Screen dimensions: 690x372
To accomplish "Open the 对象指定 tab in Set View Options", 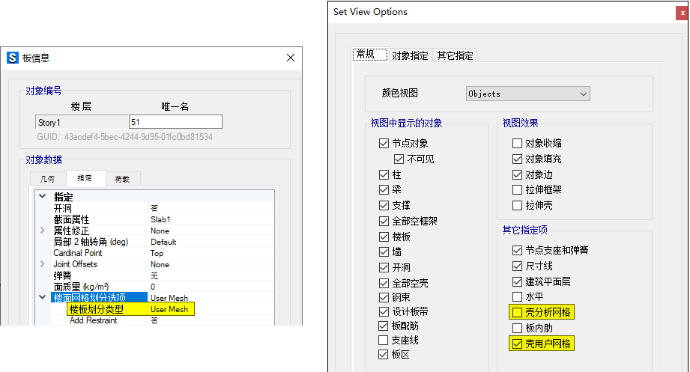I will (x=410, y=55).
